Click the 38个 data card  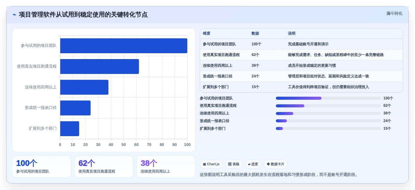pyautogui.click(x=166, y=166)
